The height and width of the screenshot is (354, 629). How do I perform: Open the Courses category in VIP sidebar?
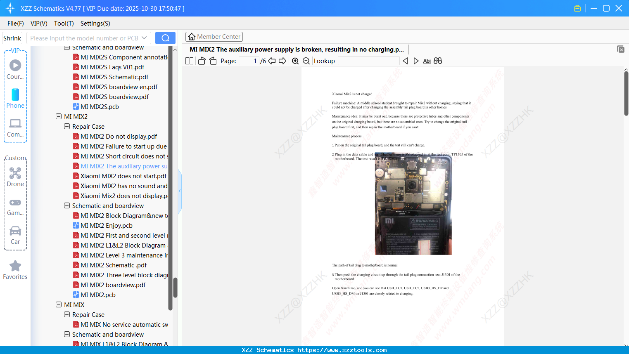click(x=15, y=69)
